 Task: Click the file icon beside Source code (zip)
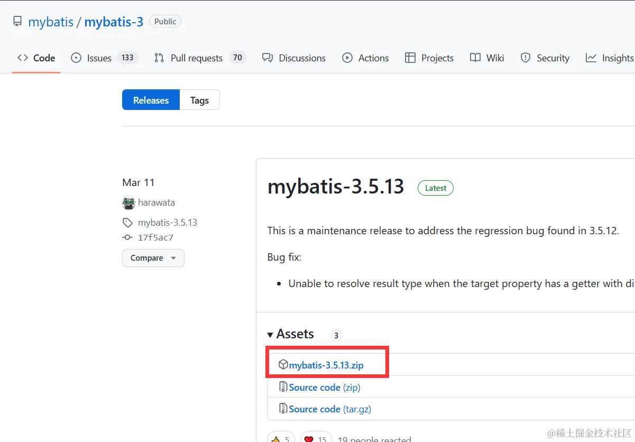pyautogui.click(x=283, y=386)
